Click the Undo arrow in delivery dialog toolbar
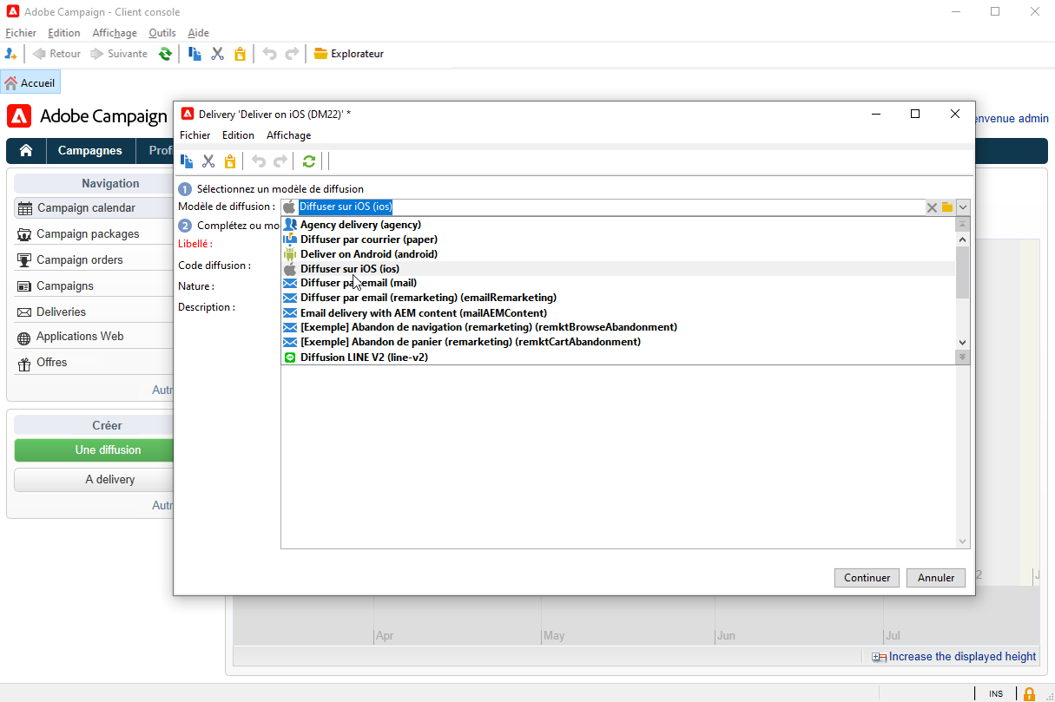The height and width of the screenshot is (702, 1055). [259, 161]
